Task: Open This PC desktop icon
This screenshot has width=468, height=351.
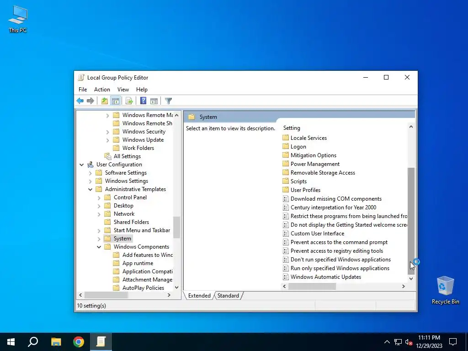Action: [x=18, y=19]
